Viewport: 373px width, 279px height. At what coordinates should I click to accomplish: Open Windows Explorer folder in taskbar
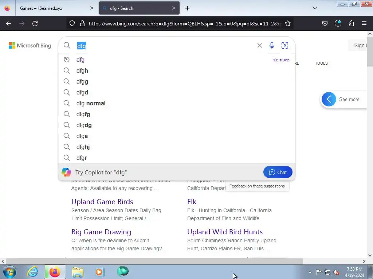[x=78, y=272]
